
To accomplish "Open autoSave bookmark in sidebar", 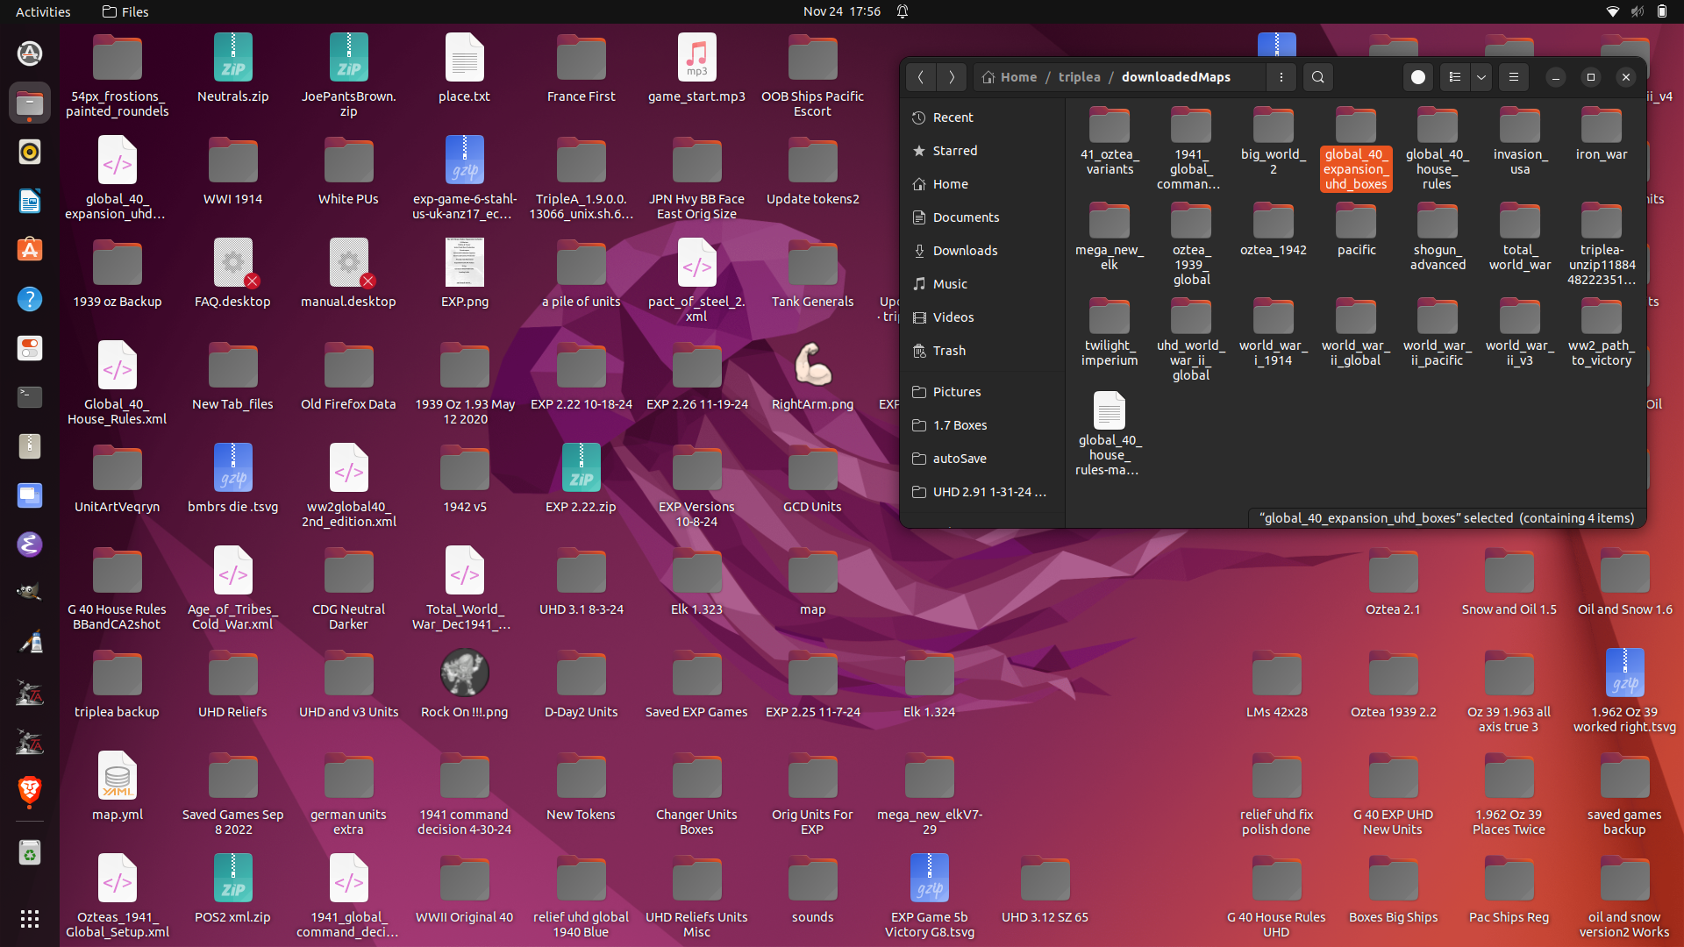I will point(982,459).
